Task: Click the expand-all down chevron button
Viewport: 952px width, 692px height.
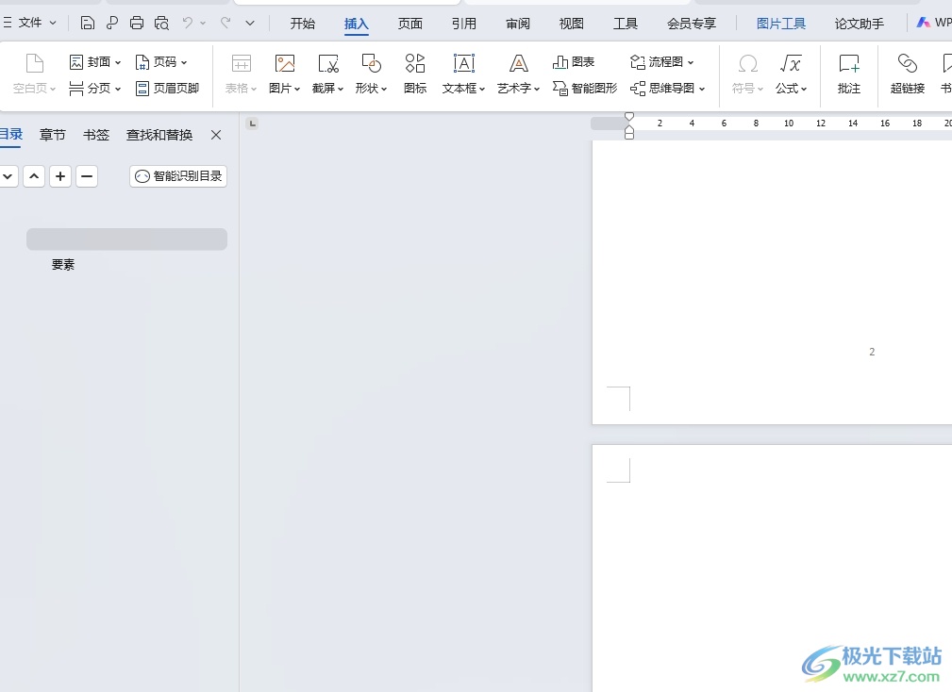Action: coord(8,176)
